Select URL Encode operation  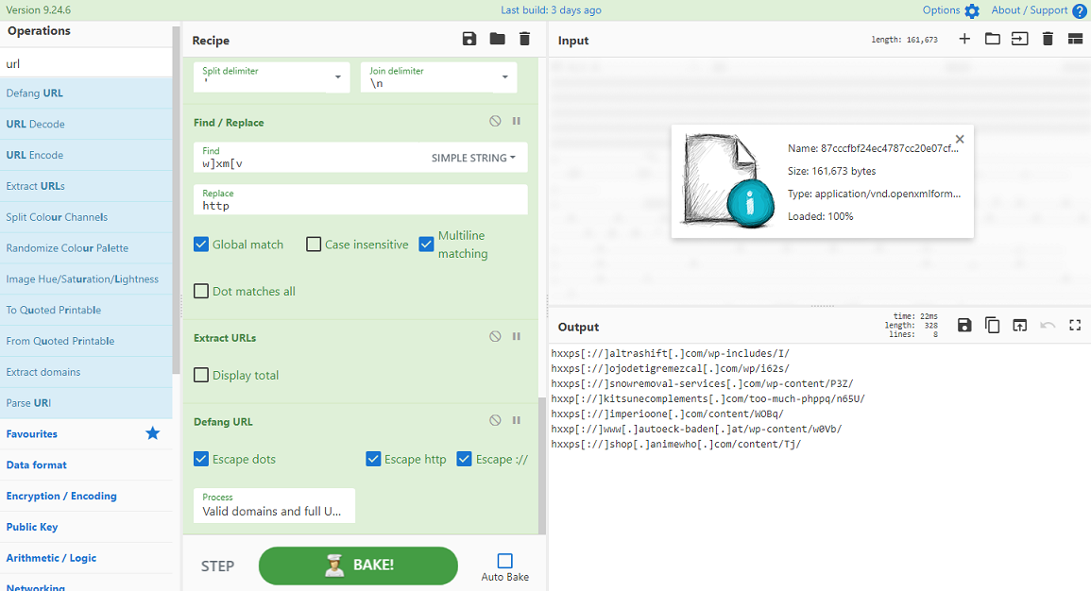(86, 155)
